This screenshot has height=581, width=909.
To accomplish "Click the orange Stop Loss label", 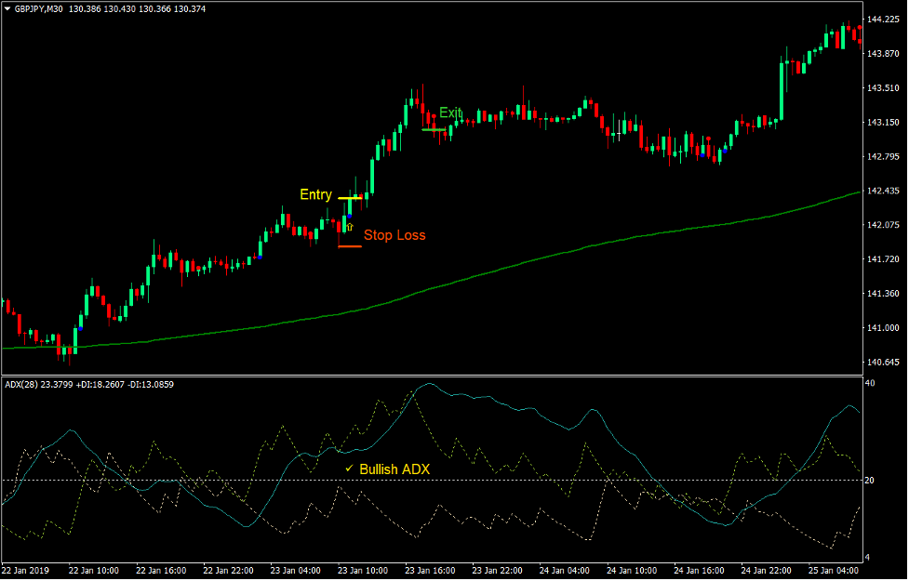I will click(394, 235).
